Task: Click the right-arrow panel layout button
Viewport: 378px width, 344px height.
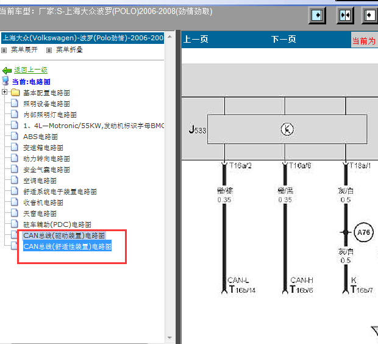Action: (317, 15)
